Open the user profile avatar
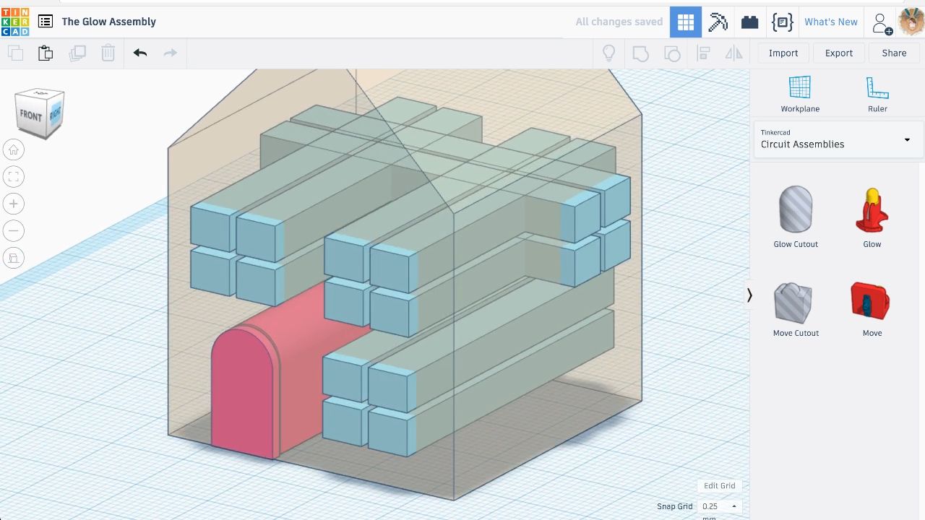The height and width of the screenshot is (520, 925). coord(911,22)
